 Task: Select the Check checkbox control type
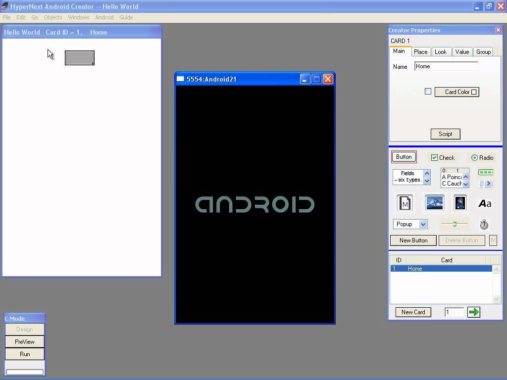coord(443,158)
